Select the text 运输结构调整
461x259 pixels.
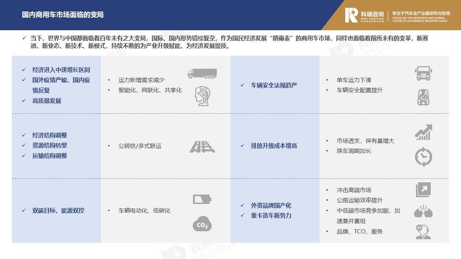[50, 156]
